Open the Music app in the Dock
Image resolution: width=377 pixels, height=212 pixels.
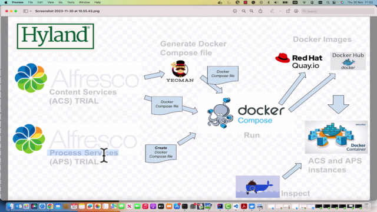click(145, 206)
